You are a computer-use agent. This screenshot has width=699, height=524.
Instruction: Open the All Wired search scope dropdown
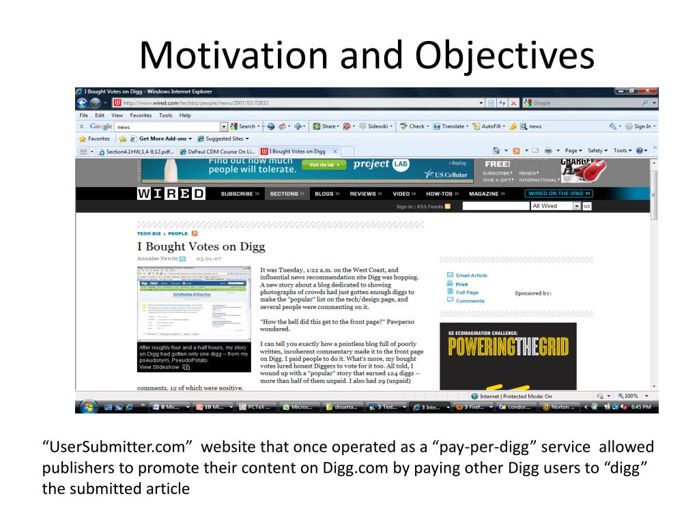pos(576,206)
